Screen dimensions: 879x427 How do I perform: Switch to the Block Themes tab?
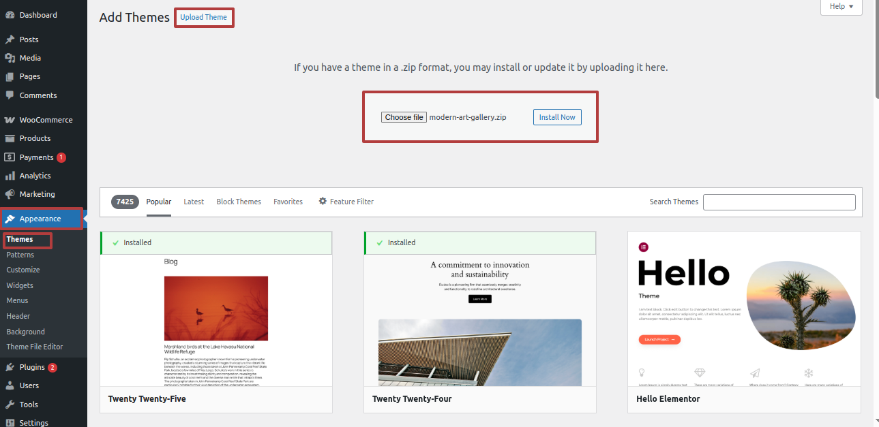(239, 202)
